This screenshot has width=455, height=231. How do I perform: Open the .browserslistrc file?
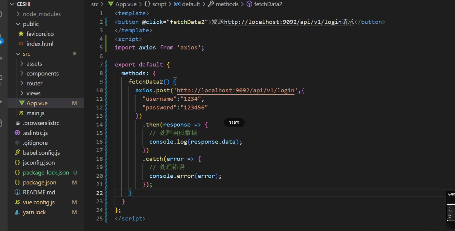(x=41, y=123)
